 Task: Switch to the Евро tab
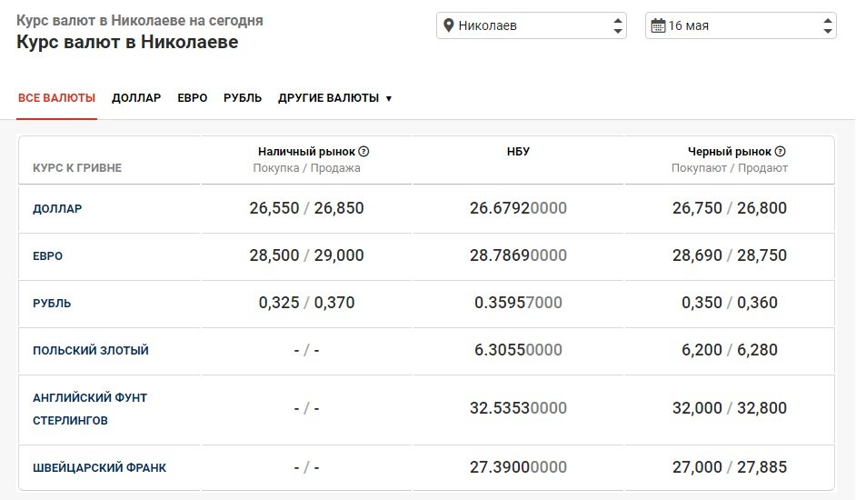coord(193,98)
